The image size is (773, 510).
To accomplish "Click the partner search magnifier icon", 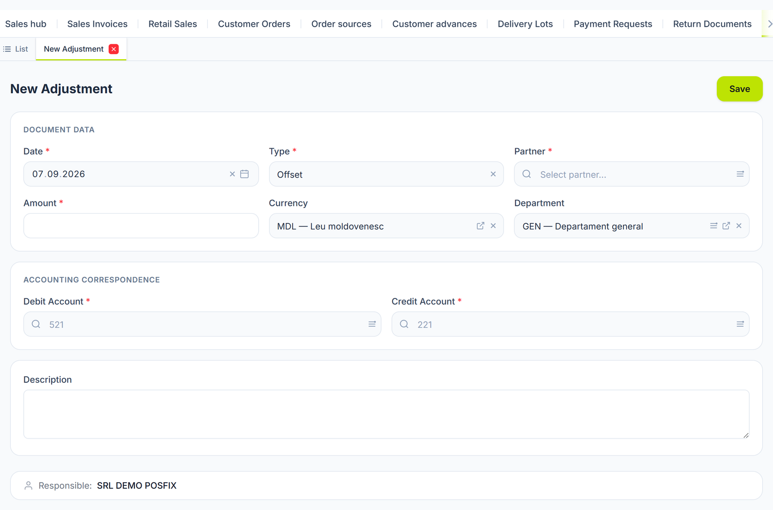I will pos(527,174).
